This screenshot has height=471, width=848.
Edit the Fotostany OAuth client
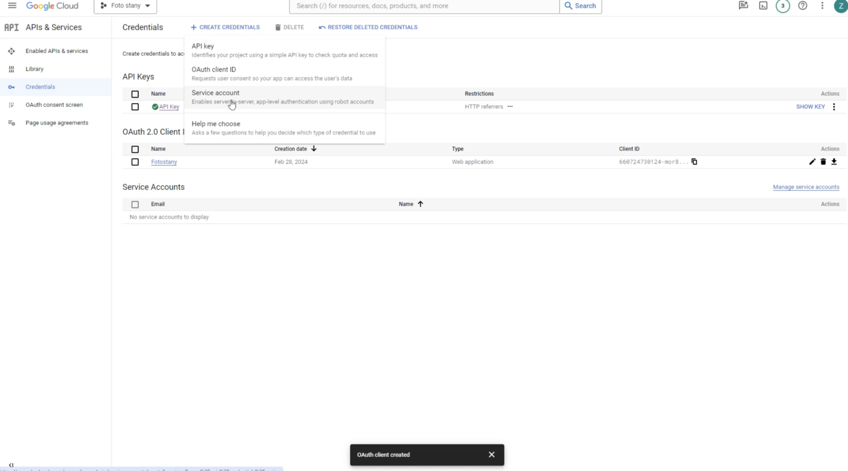[812, 162]
